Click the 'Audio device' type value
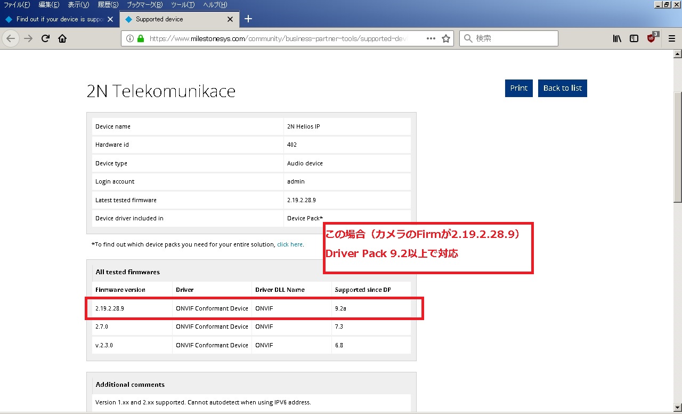Viewport: 682px width, 414px height. [305, 163]
